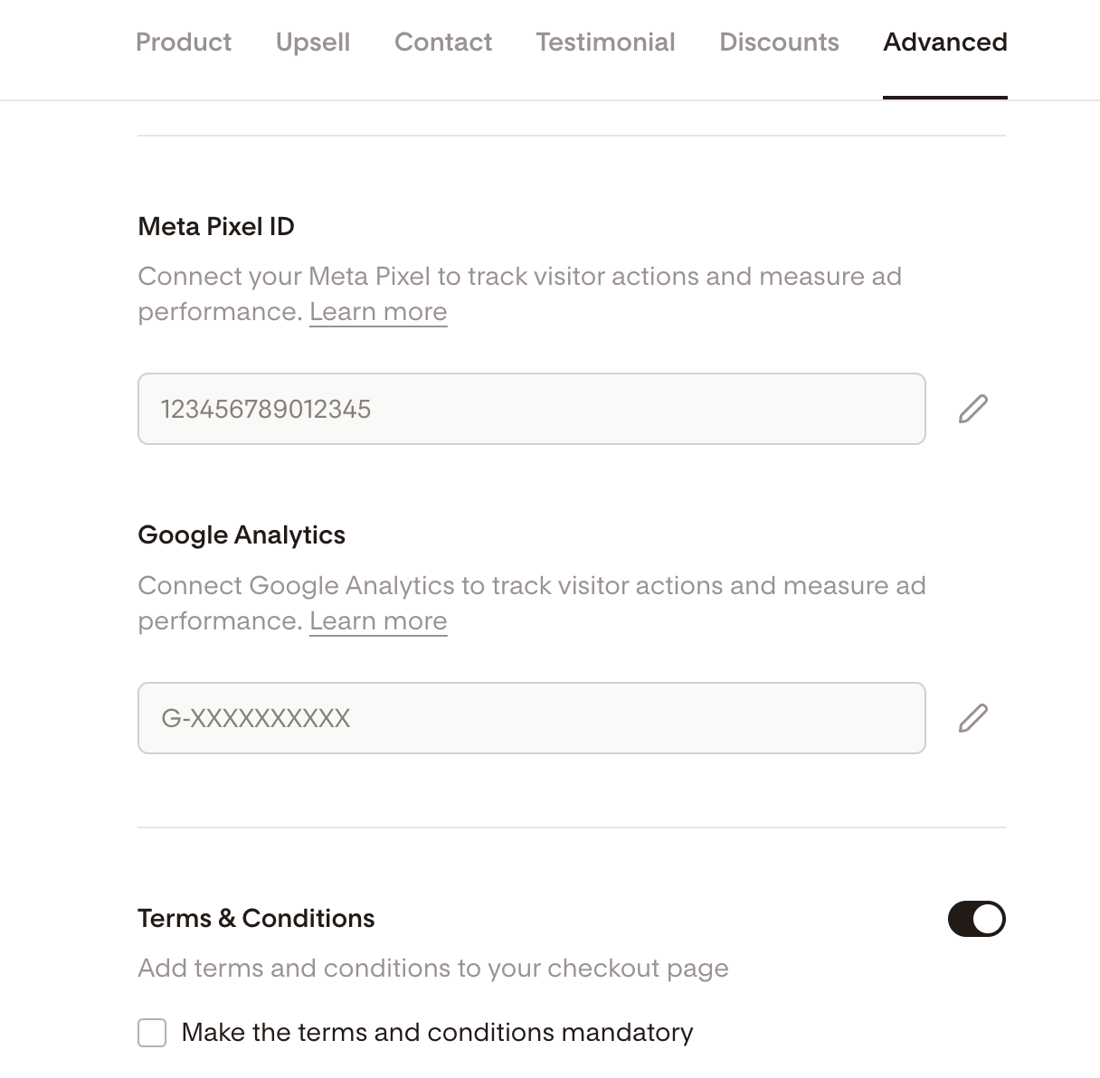Viewport: 1100px width, 1078px height.
Task: Open Learn more link for Meta Pixel
Action: click(378, 312)
